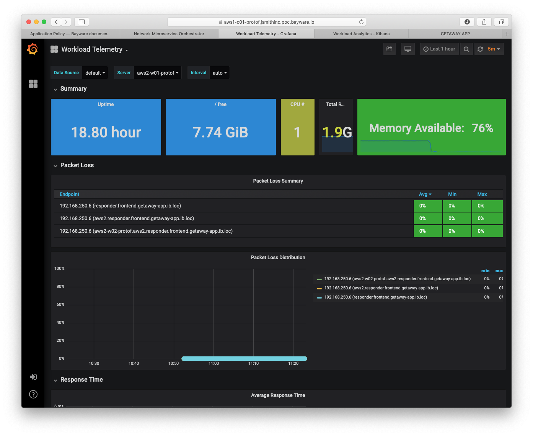This screenshot has width=533, height=436.
Task: Toggle responder.frontend.getaway-app series in legend
Action: coord(376,297)
